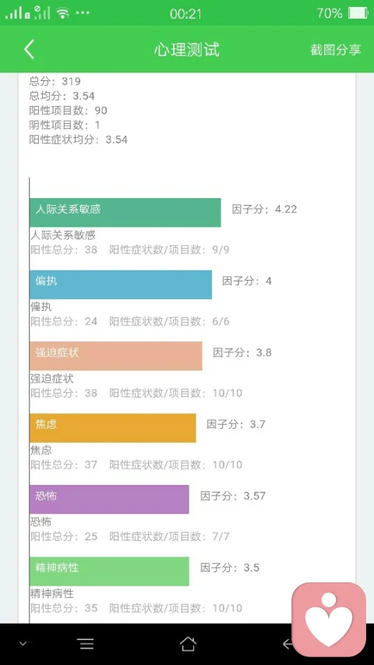Viewport: 374px width, 665px height.
Task: Tap the Wi-Fi status icon
Action: coord(63,13)
